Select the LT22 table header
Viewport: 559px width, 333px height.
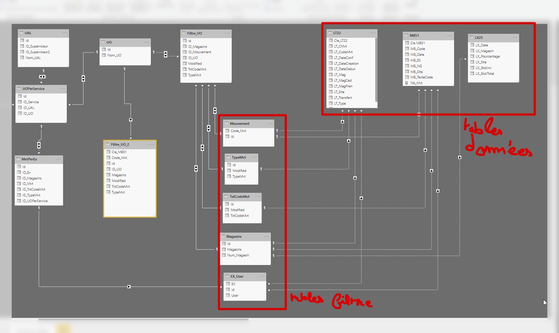click(352, 33)
